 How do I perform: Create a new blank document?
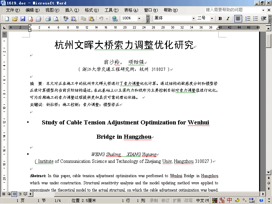pos(7,18)
